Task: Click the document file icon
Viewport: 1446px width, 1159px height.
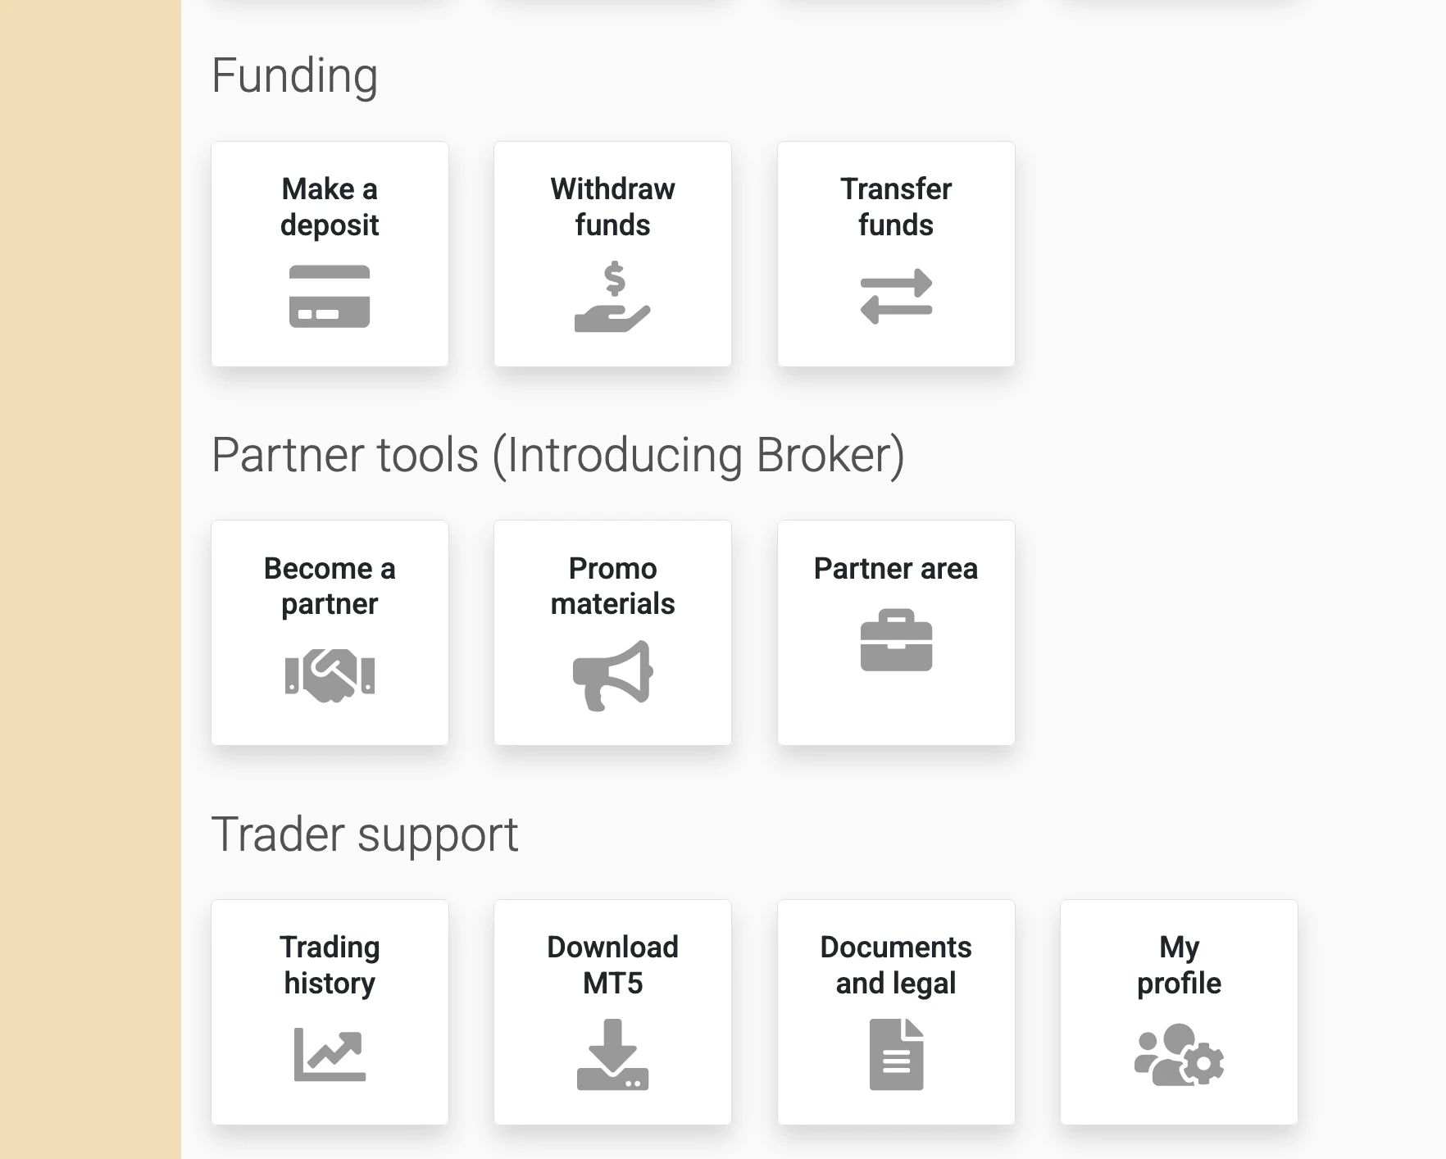Action: point(896,1054)
